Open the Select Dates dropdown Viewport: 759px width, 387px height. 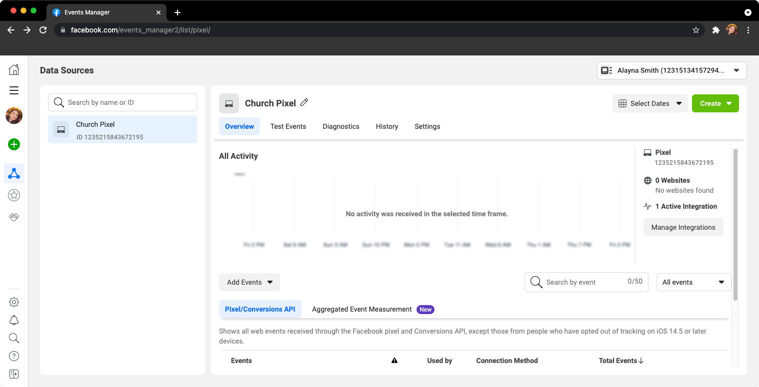coord(650,103)
